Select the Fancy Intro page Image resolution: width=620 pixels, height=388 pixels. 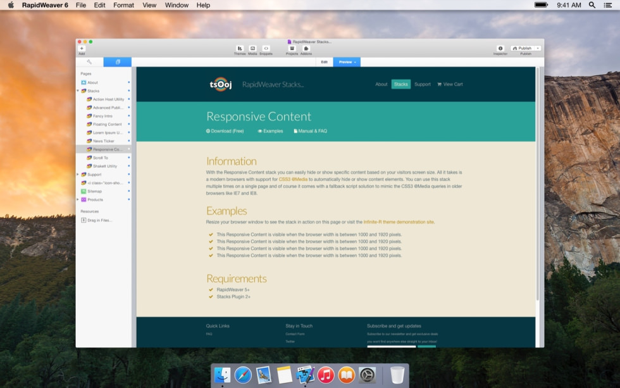click(102, 116)
